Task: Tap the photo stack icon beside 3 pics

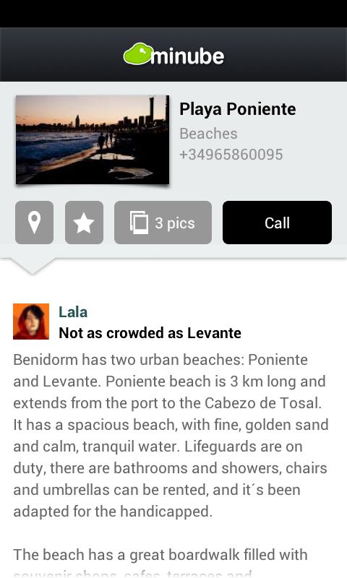Action: (139, 223)
